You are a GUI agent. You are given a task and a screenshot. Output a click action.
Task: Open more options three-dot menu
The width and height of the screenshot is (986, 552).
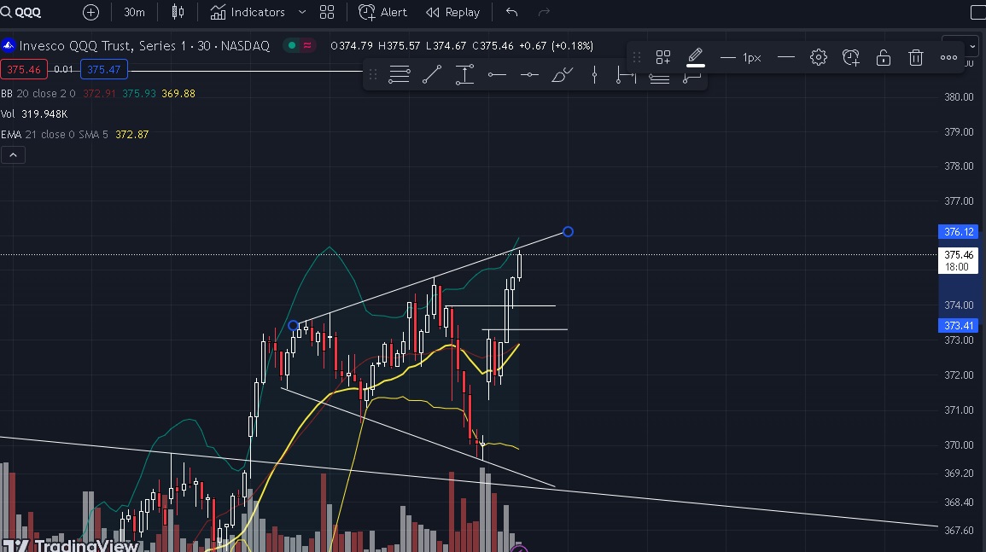point(948,57)
